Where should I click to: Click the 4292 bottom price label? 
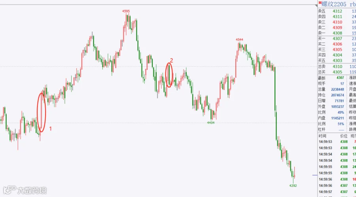(293, 186)
